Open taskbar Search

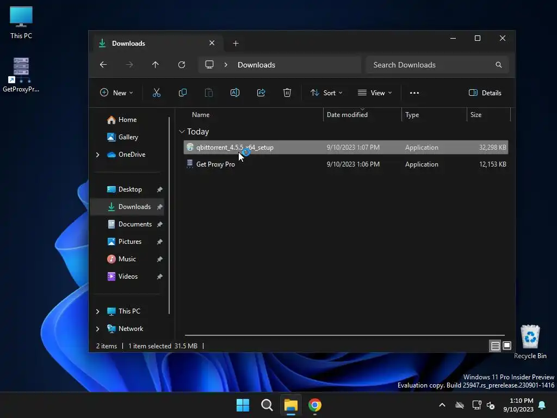pyautogui.click(x=267, y=405)
